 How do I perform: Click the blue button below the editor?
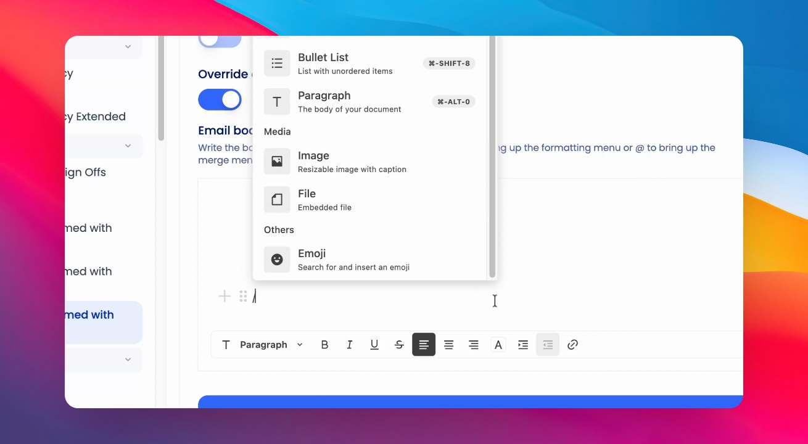(470, 401)
